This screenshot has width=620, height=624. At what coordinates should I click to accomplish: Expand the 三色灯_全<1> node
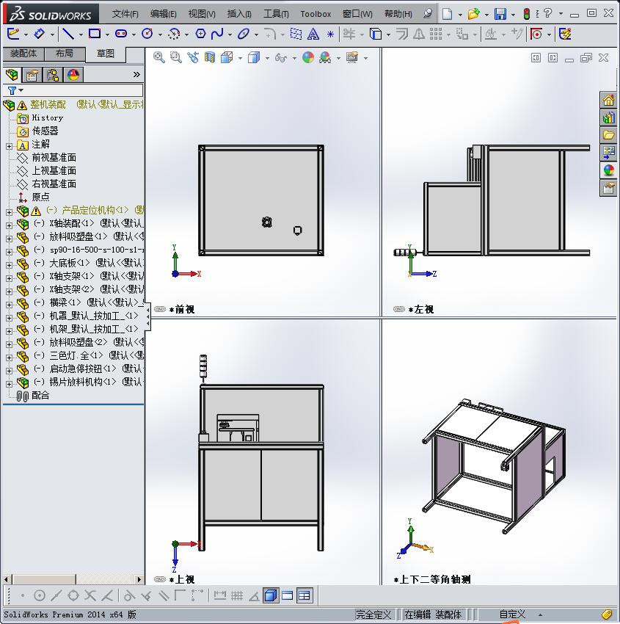pos(9,357)
